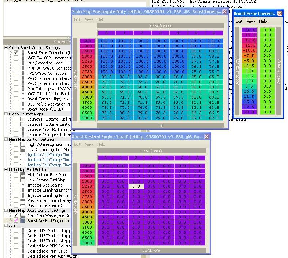
Task: Check the High Octane Ignition Map checkbox
Action: pos(16,144)
